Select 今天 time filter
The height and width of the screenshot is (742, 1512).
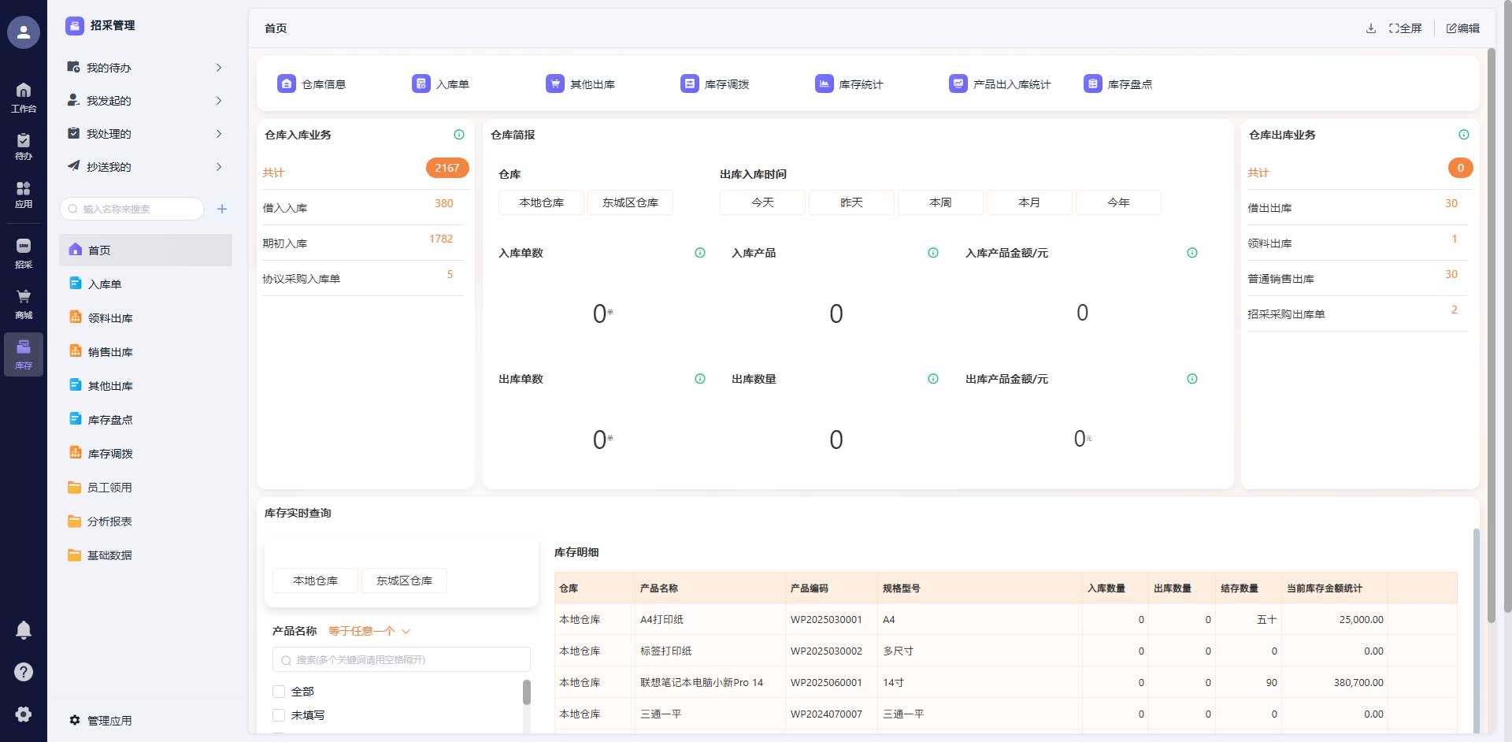(762, 202)
